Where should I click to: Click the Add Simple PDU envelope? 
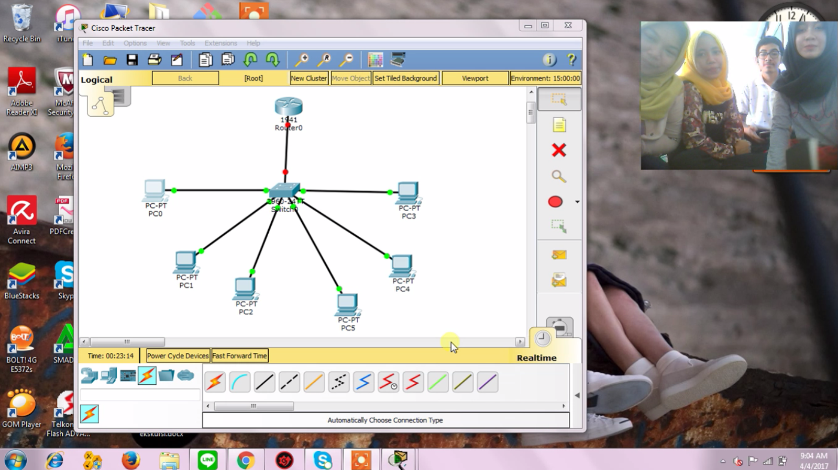point(559,255)
